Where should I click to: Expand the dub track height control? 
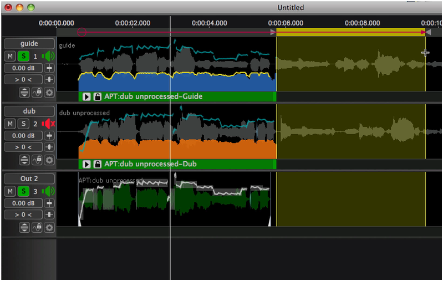coord(25,160)
